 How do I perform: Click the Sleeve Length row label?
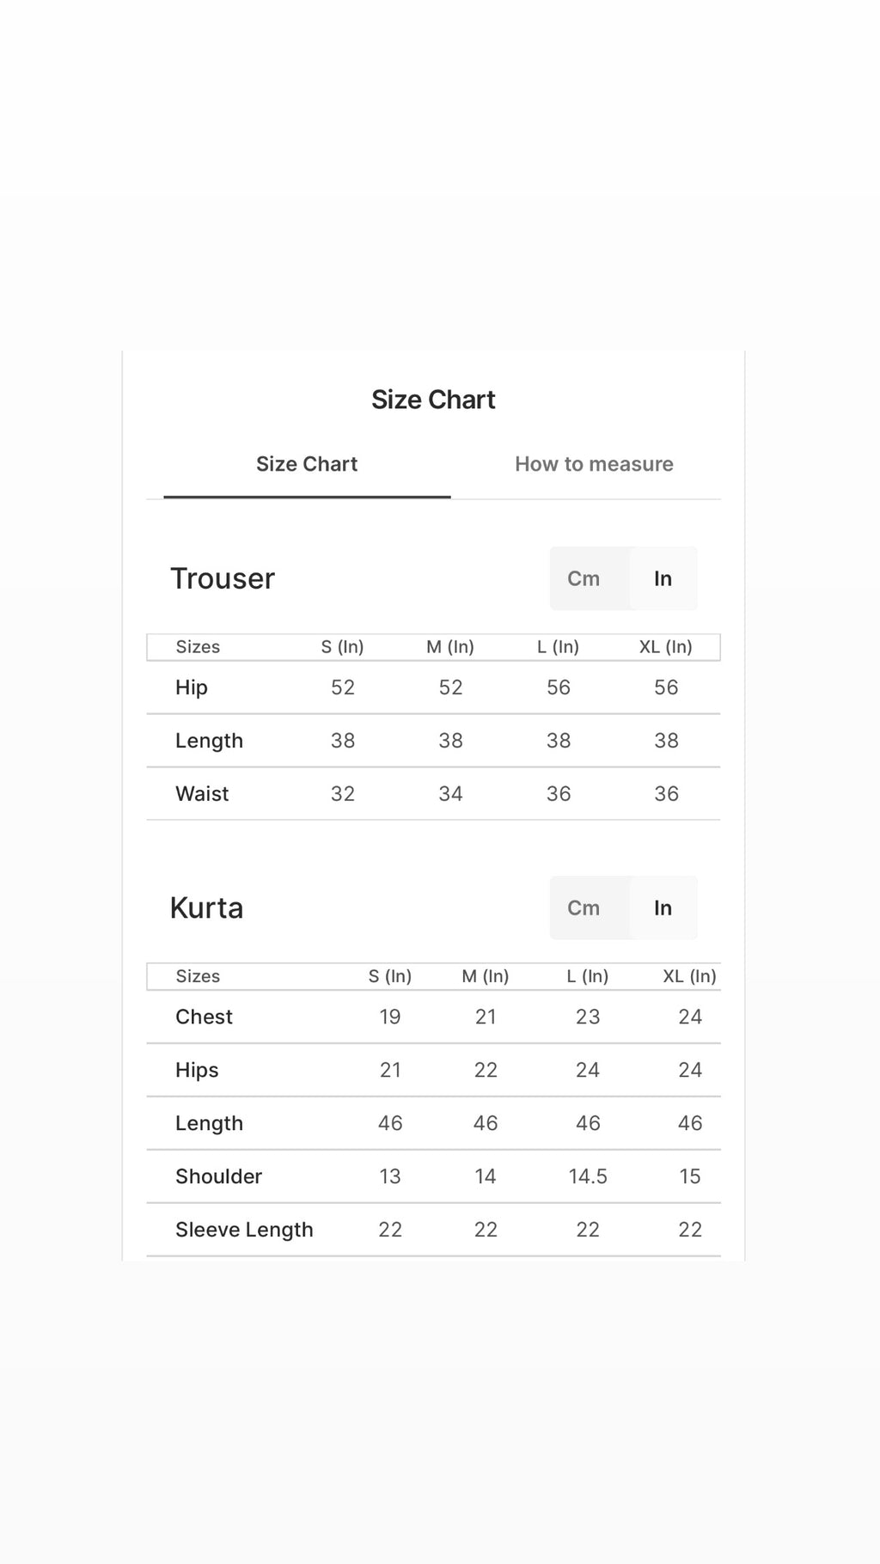coord(244,1230)
